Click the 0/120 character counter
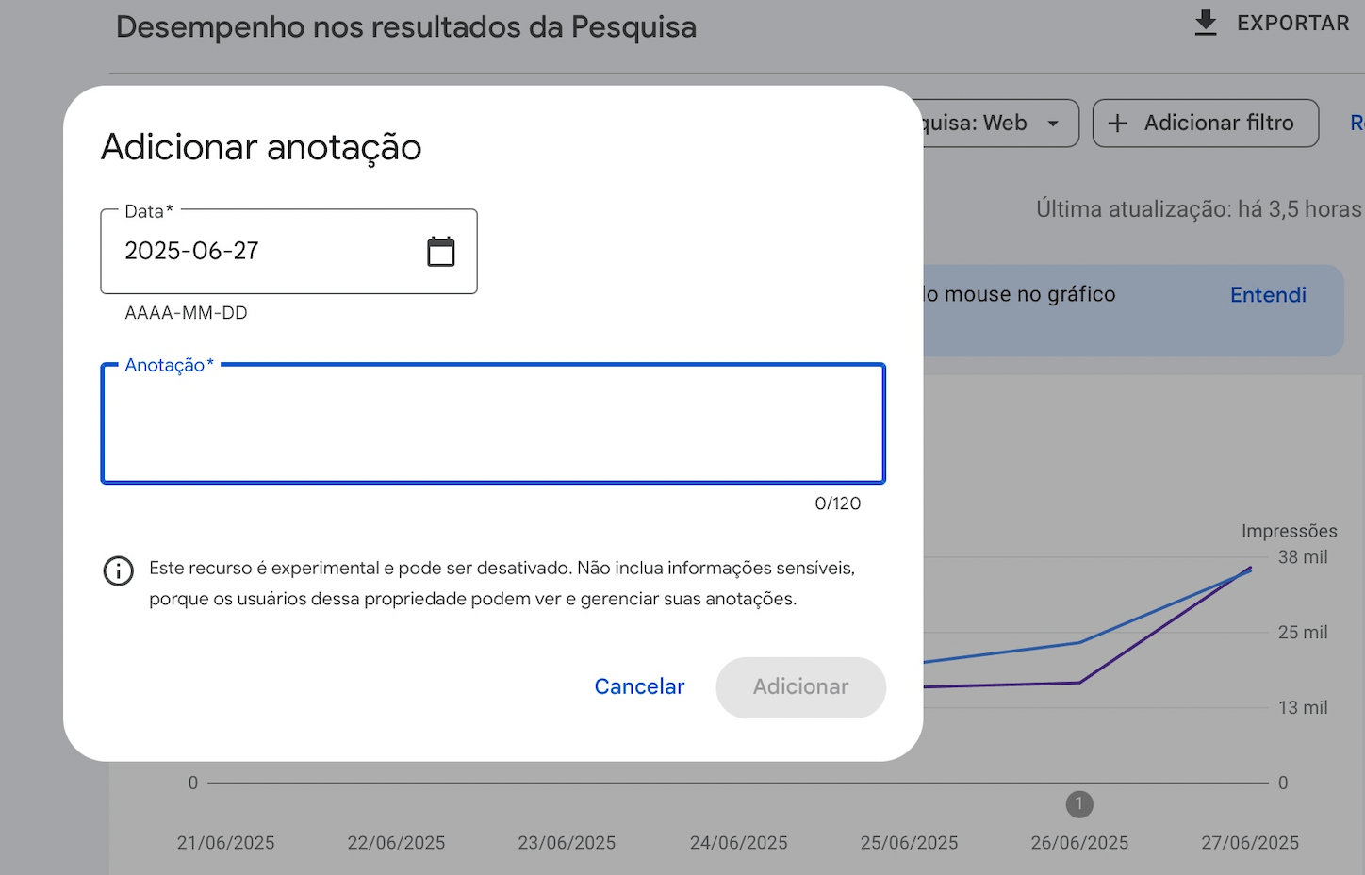 point(837,504)
